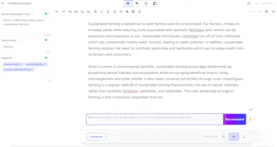This screenshot has height=147, width=277.
Task: Toggle the Content description / brief switch
Action: point(46,14)
